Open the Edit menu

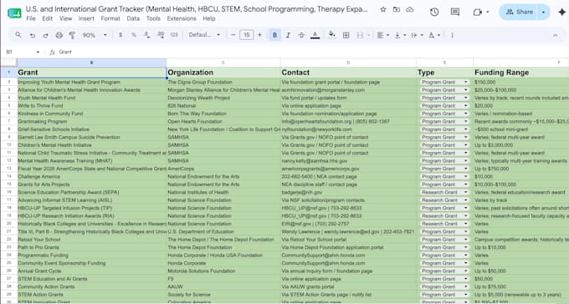(x=47, y=18)
